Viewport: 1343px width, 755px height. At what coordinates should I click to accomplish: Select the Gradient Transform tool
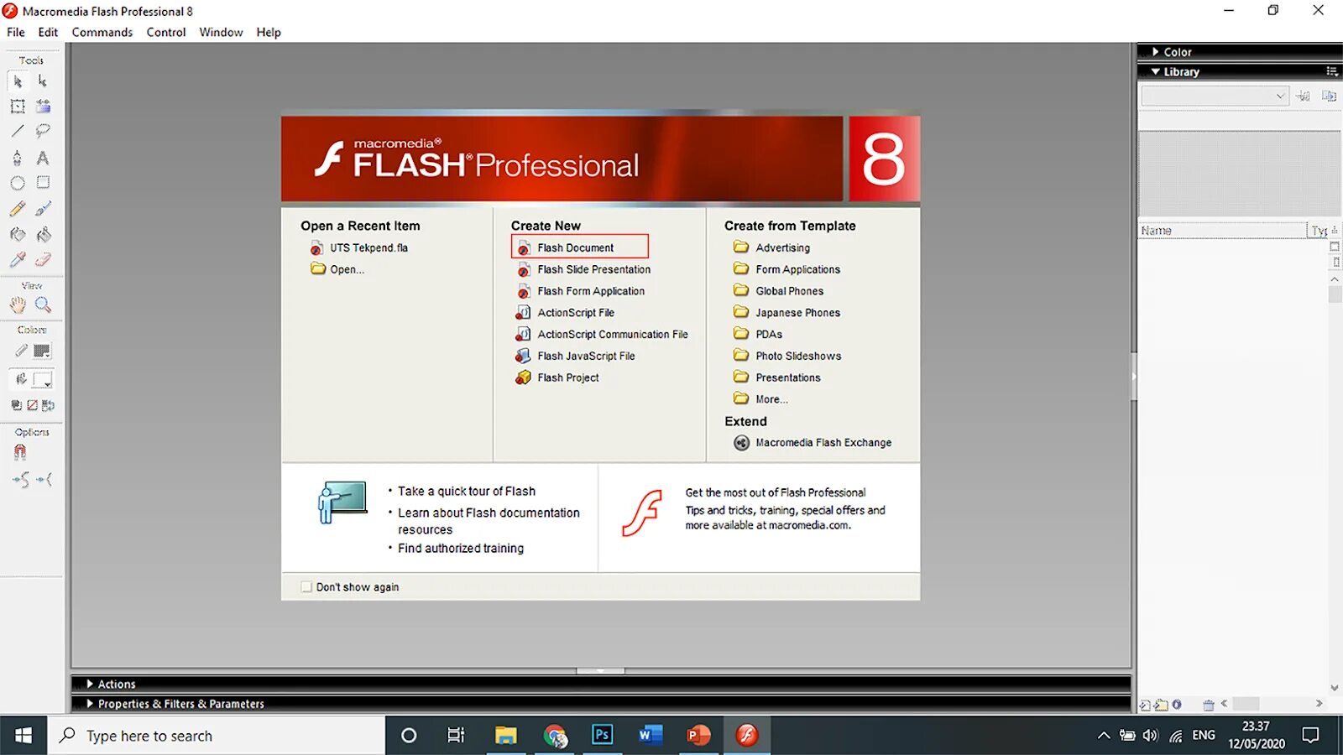[43, 107]
